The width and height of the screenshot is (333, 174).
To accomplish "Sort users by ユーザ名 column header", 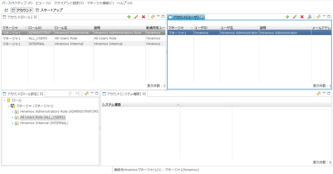I will 239,28.
